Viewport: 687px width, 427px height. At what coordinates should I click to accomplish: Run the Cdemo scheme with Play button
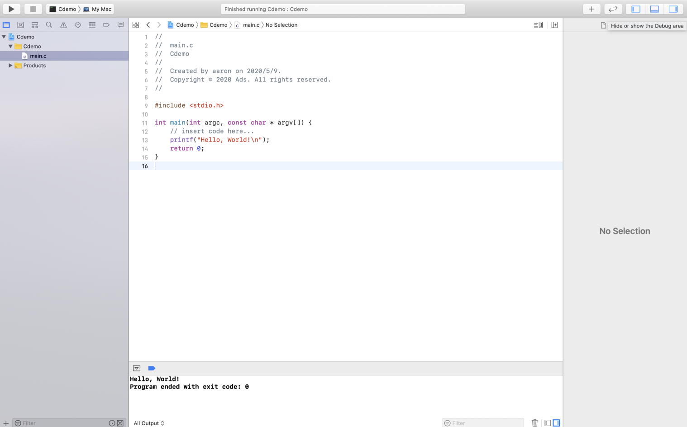[11, 9]
